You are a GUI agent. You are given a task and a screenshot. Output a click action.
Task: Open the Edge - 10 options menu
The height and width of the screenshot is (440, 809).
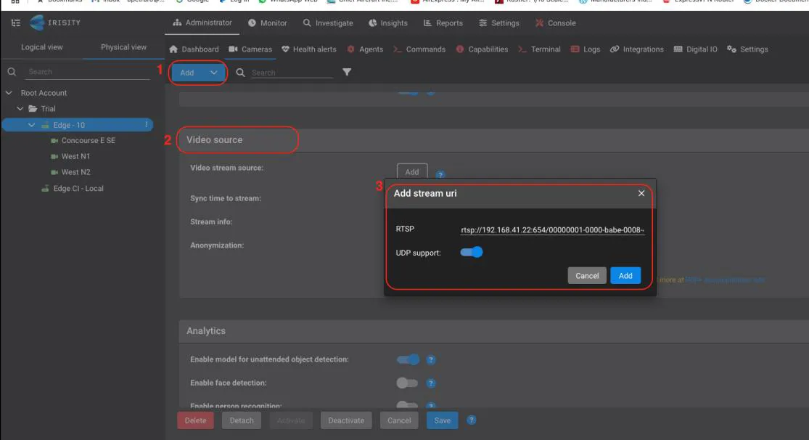click(147, 124)
